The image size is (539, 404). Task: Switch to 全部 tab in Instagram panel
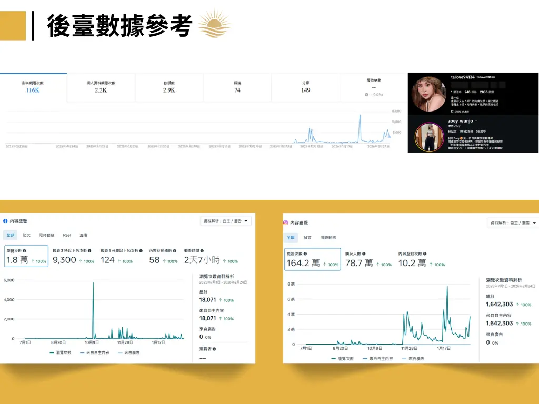291,237
